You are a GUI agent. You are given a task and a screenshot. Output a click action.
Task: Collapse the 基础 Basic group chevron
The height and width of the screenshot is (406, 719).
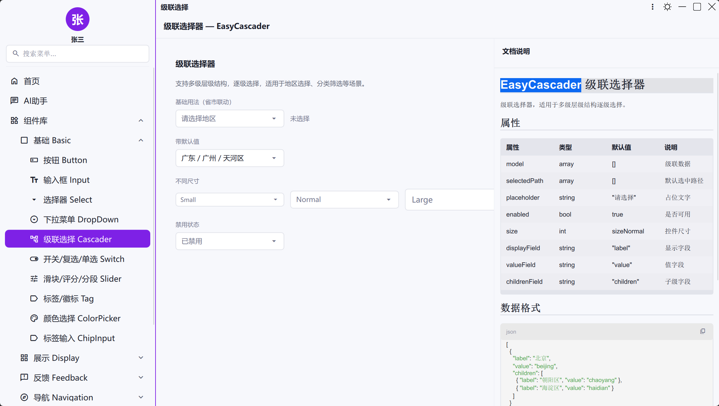tap(141, 140)
